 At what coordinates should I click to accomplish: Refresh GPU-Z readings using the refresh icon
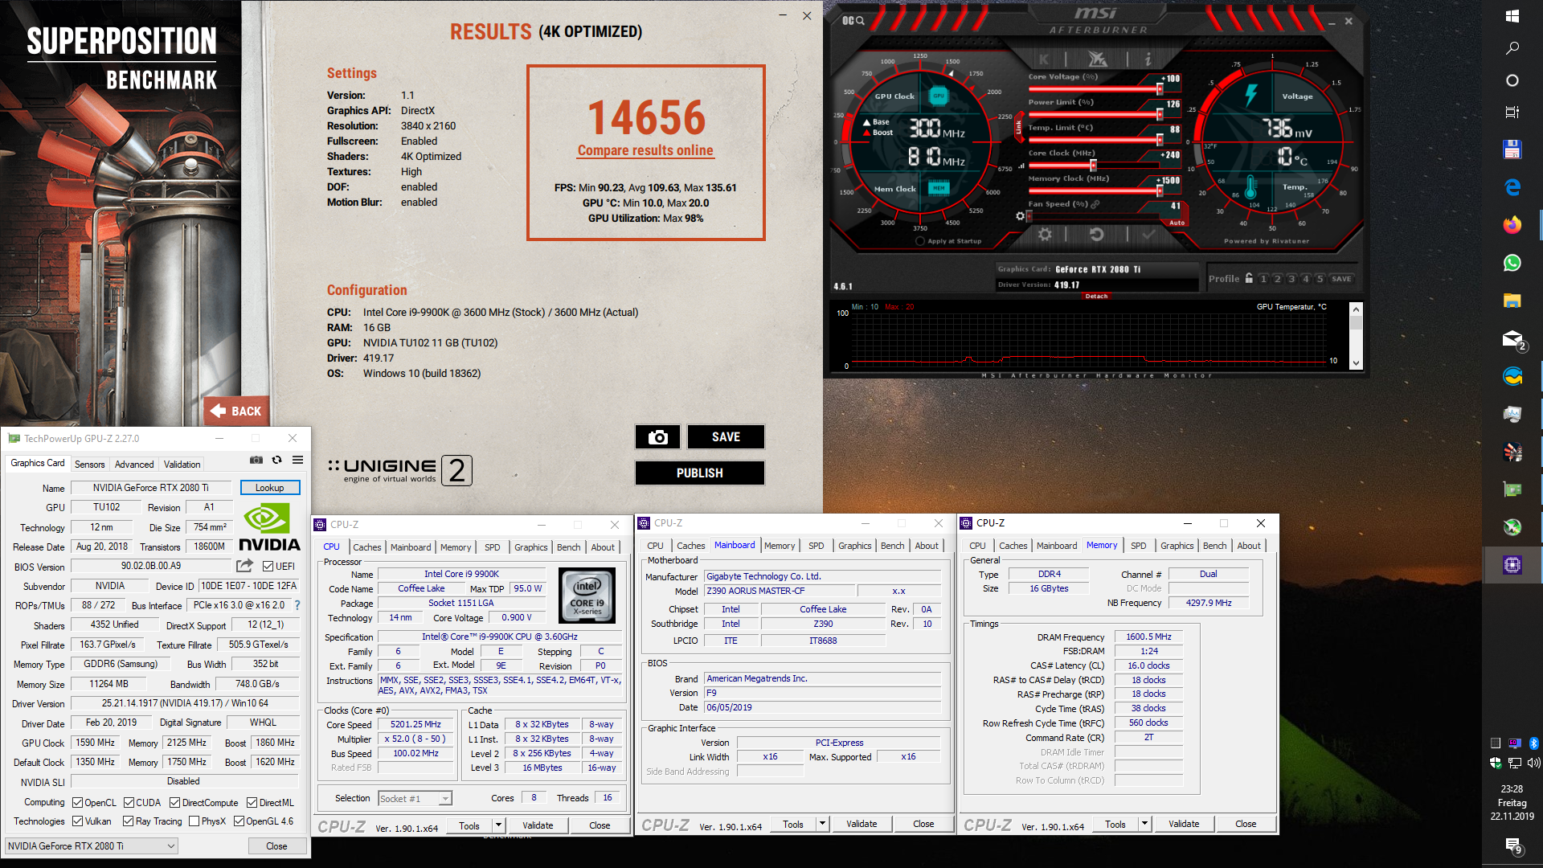[276, 459]
